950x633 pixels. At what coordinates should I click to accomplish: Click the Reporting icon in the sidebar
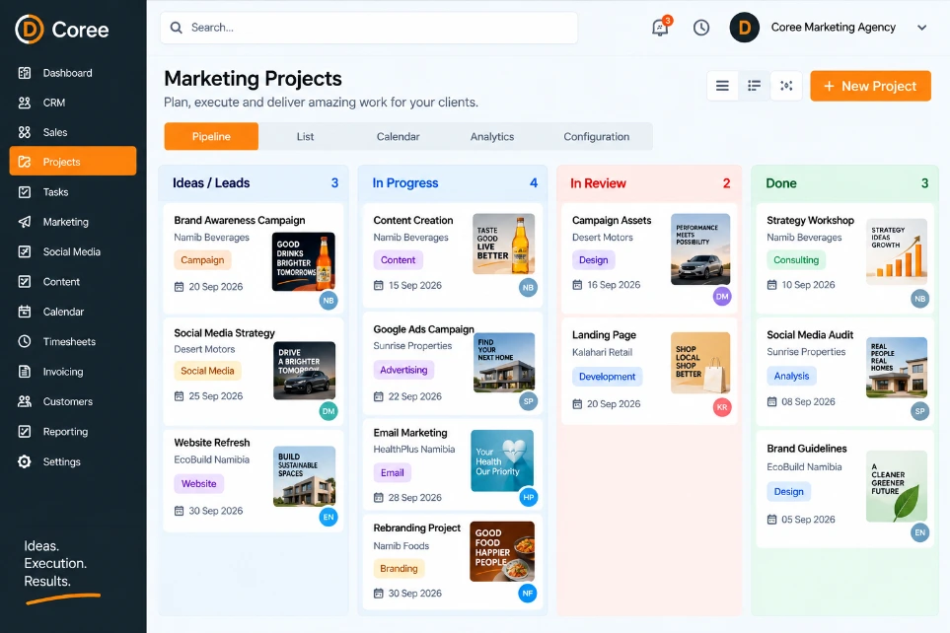coord(25,431)
